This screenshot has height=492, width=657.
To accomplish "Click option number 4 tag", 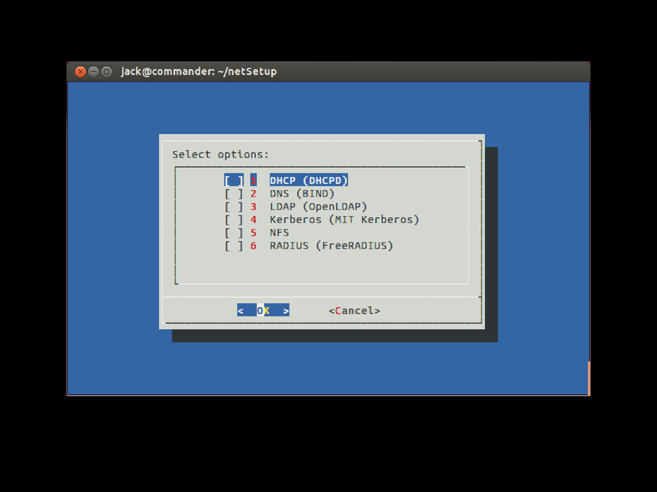I will pyautogui.click(x=253, y=220).
